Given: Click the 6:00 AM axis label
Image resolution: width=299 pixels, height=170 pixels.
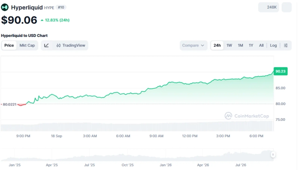Looking at the screenshot, I should [123, 136].
